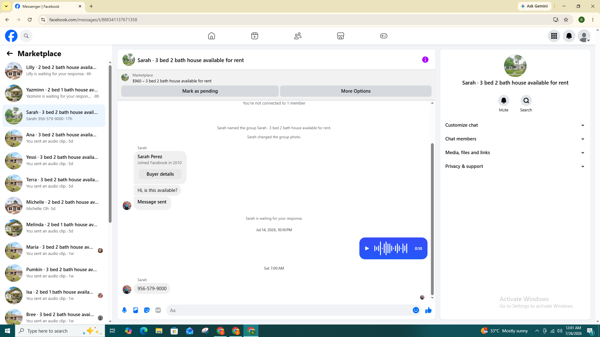The image size is (600, 337).
Task: Send a thumbs up like
Action: click(428, 310)
